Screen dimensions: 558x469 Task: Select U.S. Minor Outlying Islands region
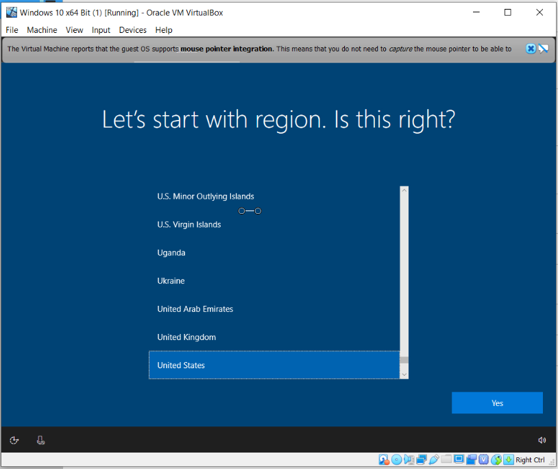point(274,196)
